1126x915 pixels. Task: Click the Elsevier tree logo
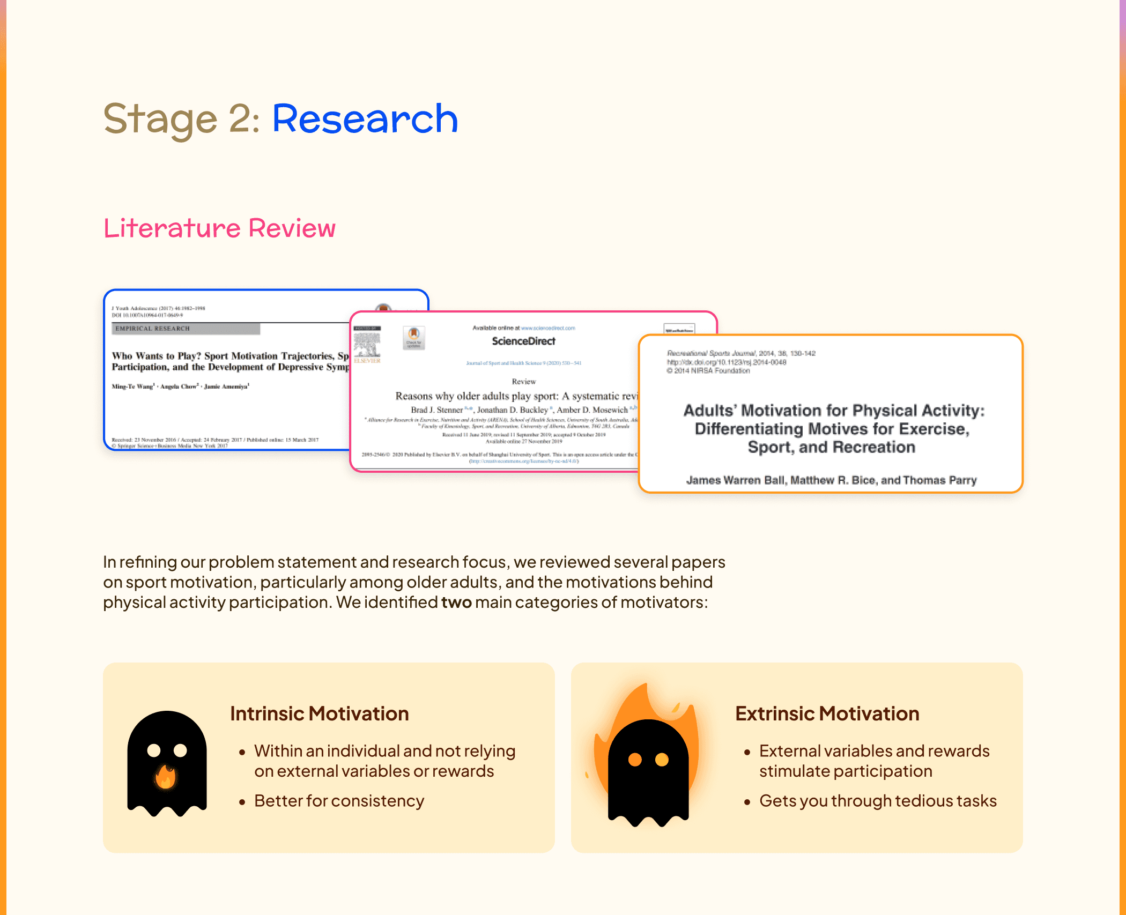[x=367, y=346]
